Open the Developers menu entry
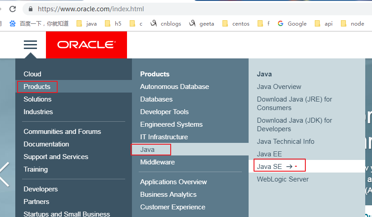This screenshot has width=372, height=217. pos(41,189)
